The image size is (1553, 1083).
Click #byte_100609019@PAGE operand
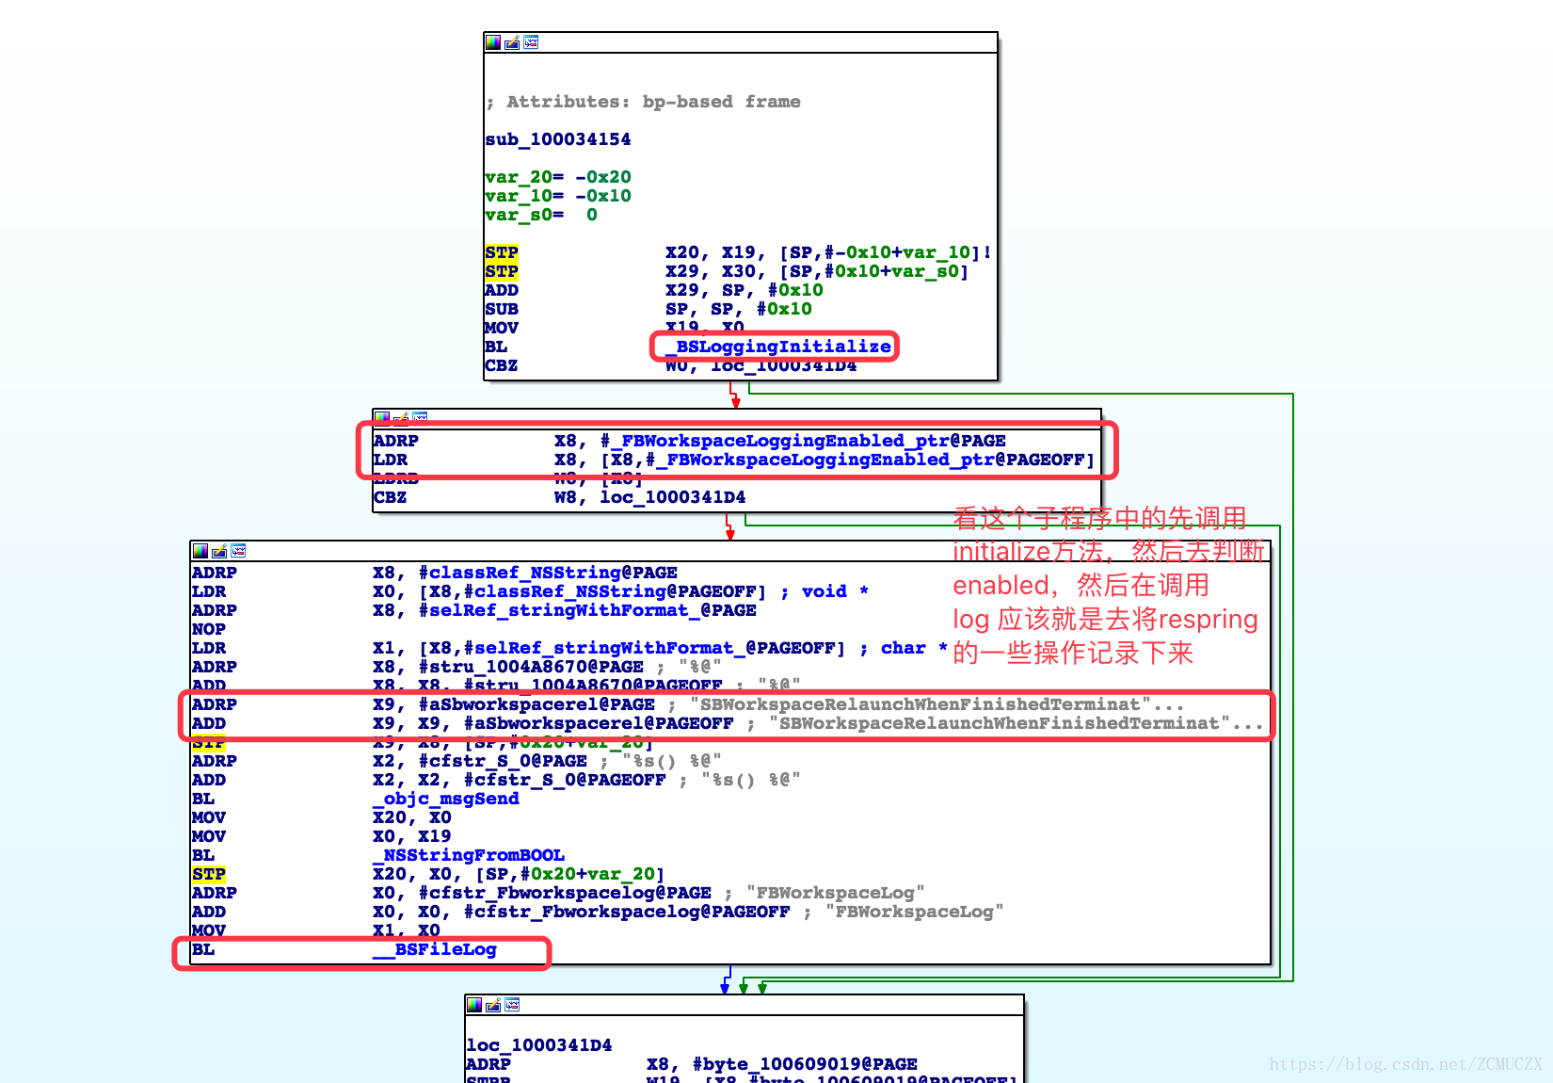coord(805,1064)
